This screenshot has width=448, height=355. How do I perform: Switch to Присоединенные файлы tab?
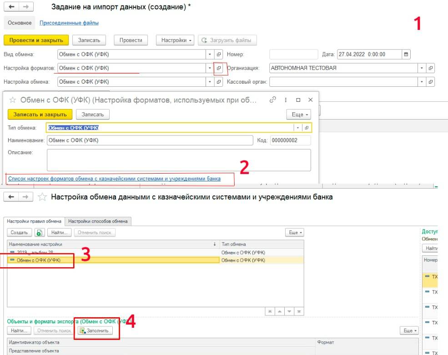coord(69,23)
